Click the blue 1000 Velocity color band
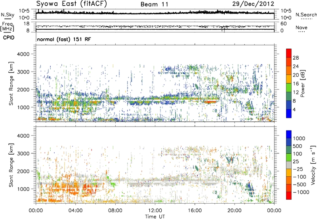 click(x=289, y=134)
